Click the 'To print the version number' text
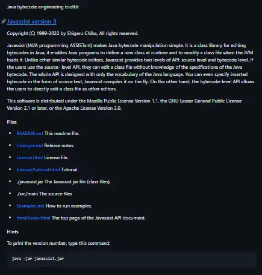The height and width of the screenshot is (275, 262). (x=58, y=243)
